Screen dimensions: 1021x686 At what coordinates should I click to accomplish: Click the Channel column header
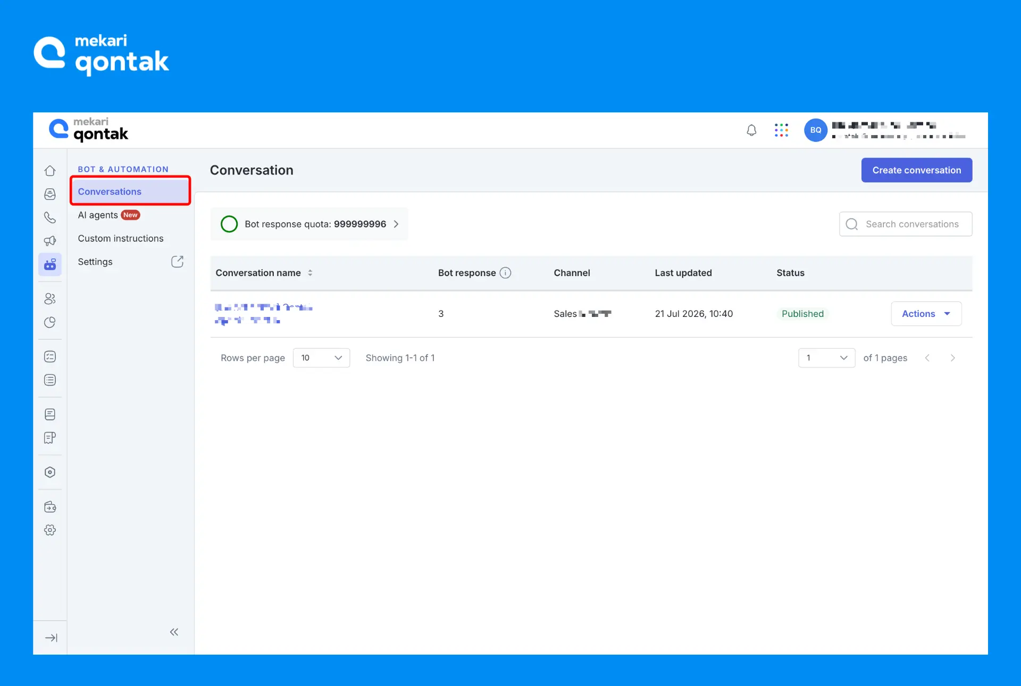(572, 273)
